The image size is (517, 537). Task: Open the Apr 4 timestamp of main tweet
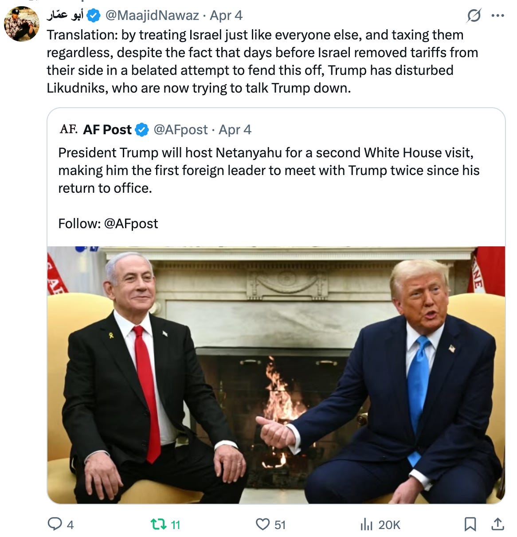[226, 16]
